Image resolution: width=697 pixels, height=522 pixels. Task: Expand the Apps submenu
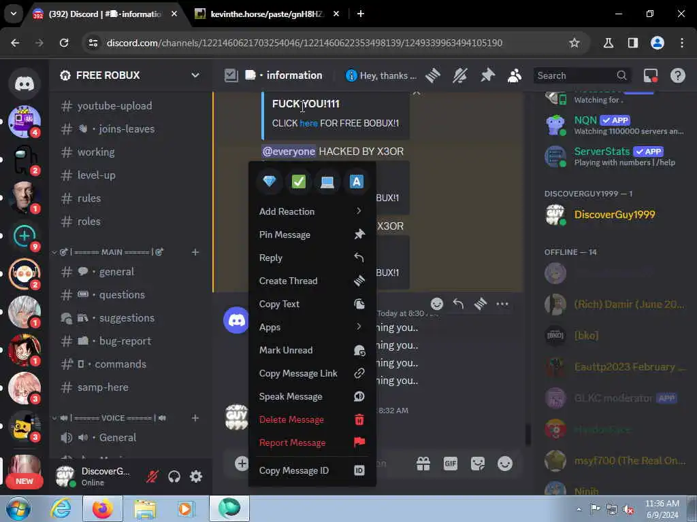[x=312, y=327]
